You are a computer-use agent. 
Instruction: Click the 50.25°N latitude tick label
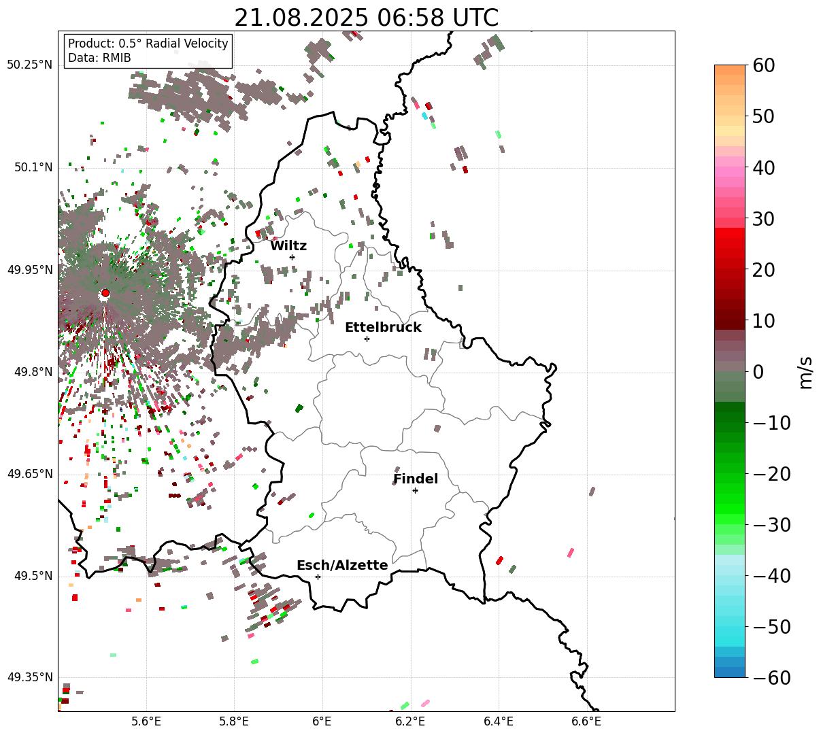click(x=29, y=65)
